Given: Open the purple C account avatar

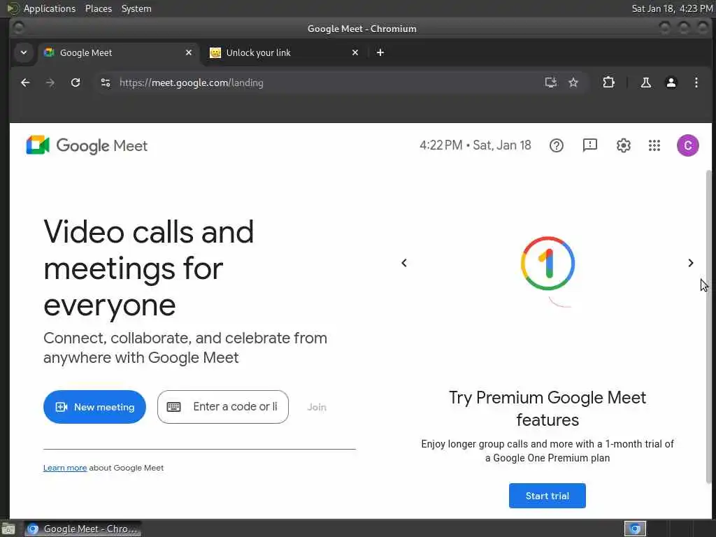Looking at the screenshot, I should 688,145.
